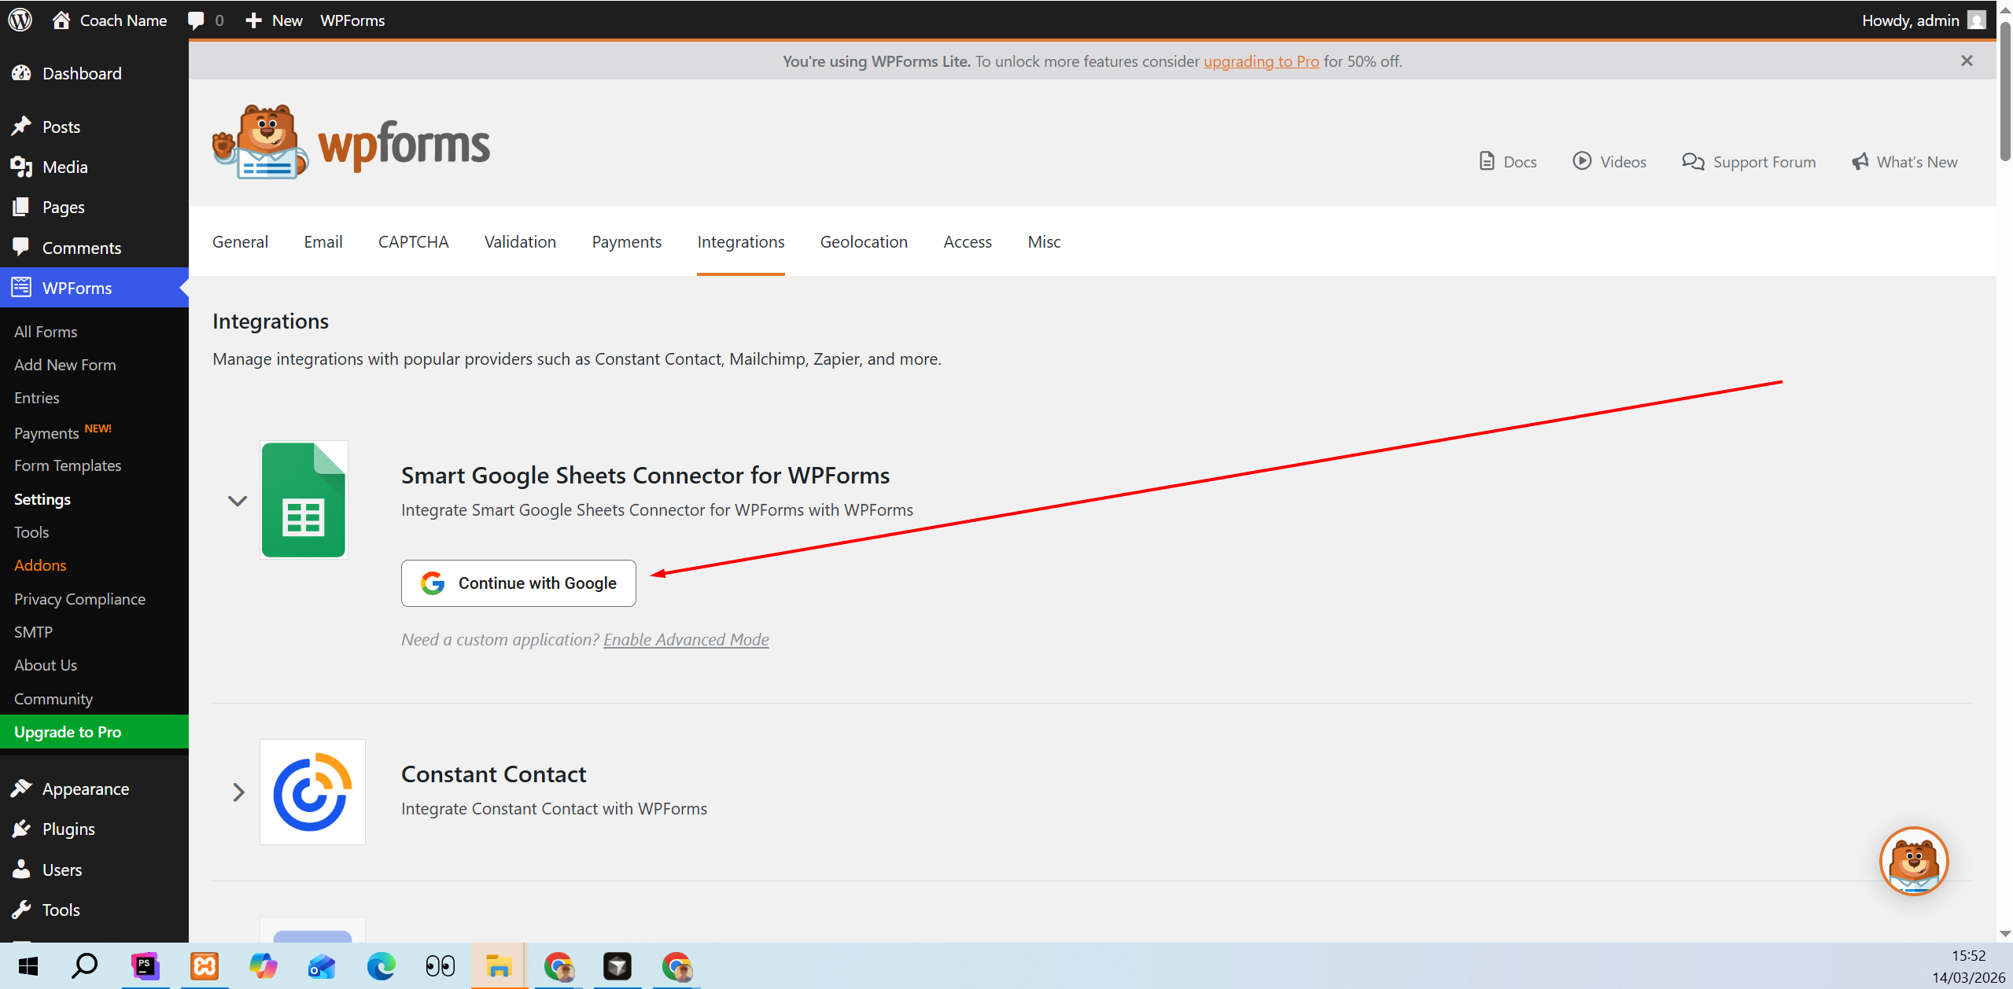Open SMTP submenu item
The image size is (2013, 989).
pos(33,632)
